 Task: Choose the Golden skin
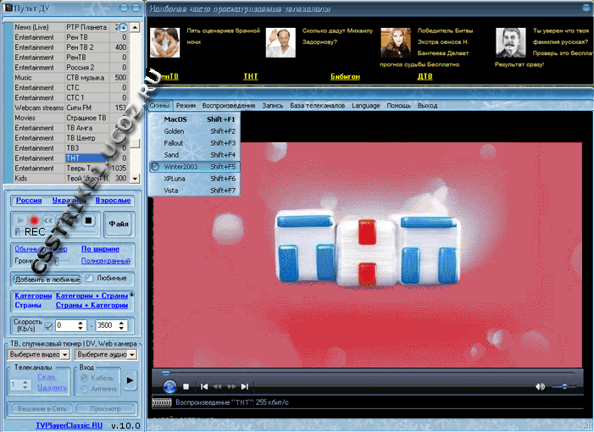194,131
